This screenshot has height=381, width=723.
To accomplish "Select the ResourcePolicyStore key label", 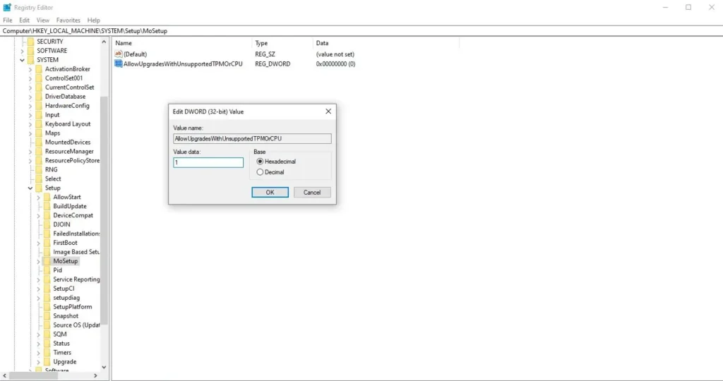I will (73, 161).
